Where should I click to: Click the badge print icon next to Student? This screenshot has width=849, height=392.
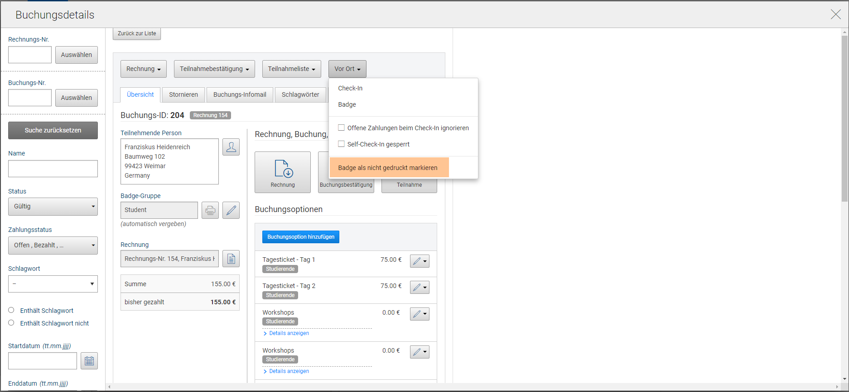210,210
